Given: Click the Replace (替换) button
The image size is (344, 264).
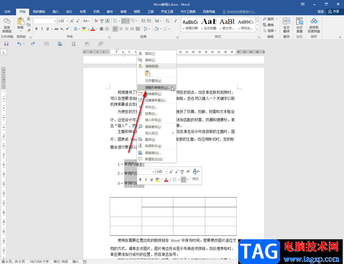Looking at the screenshot, I should click(x=268, y=25).
